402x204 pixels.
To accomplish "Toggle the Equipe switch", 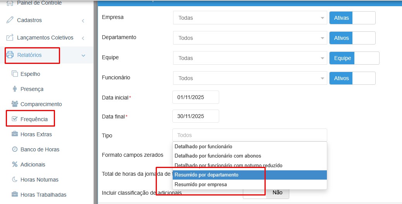I will pyautogui.click(x=354, y=58).
